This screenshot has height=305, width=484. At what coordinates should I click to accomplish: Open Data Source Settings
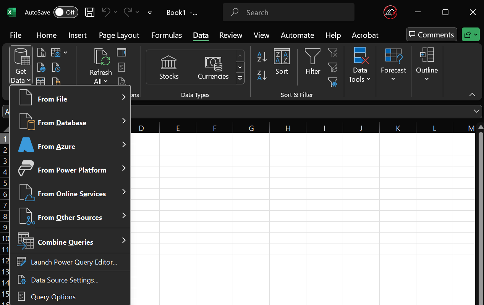click(x=70, y=280)
